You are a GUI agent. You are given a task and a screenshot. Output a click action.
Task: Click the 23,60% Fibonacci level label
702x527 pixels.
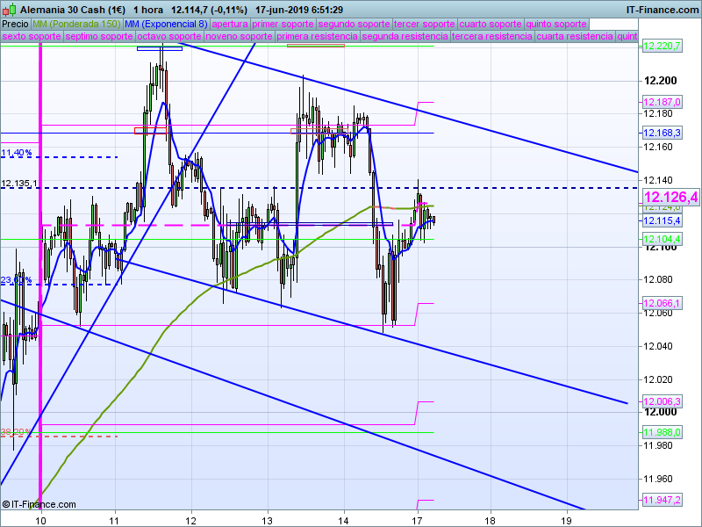[x=17, y=280]
